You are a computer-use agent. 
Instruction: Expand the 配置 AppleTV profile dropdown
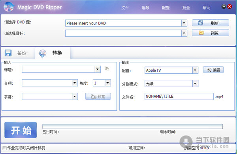pos(195,70)
